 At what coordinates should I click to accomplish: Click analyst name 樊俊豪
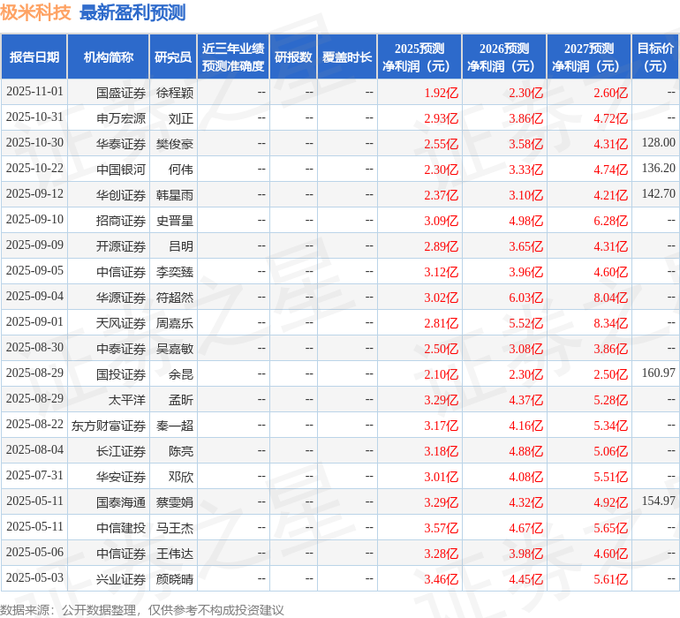click(174, 144)
